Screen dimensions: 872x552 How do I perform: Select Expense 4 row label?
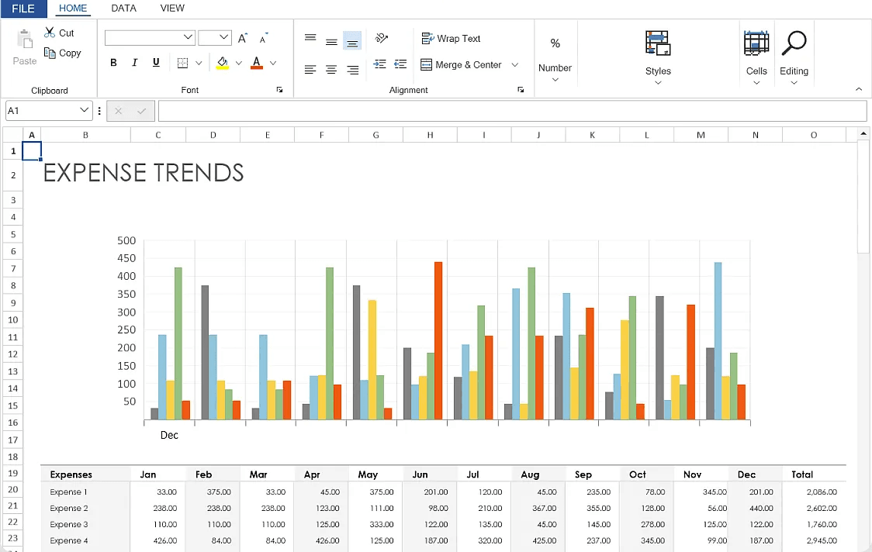69,540
